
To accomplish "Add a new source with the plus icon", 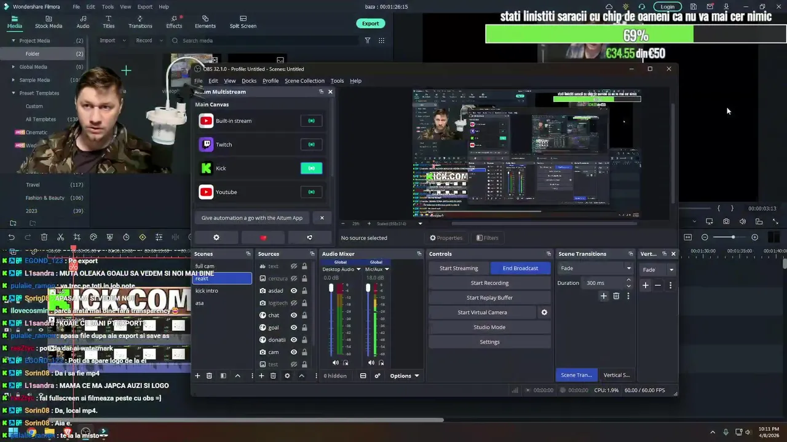I will point(261,376).
